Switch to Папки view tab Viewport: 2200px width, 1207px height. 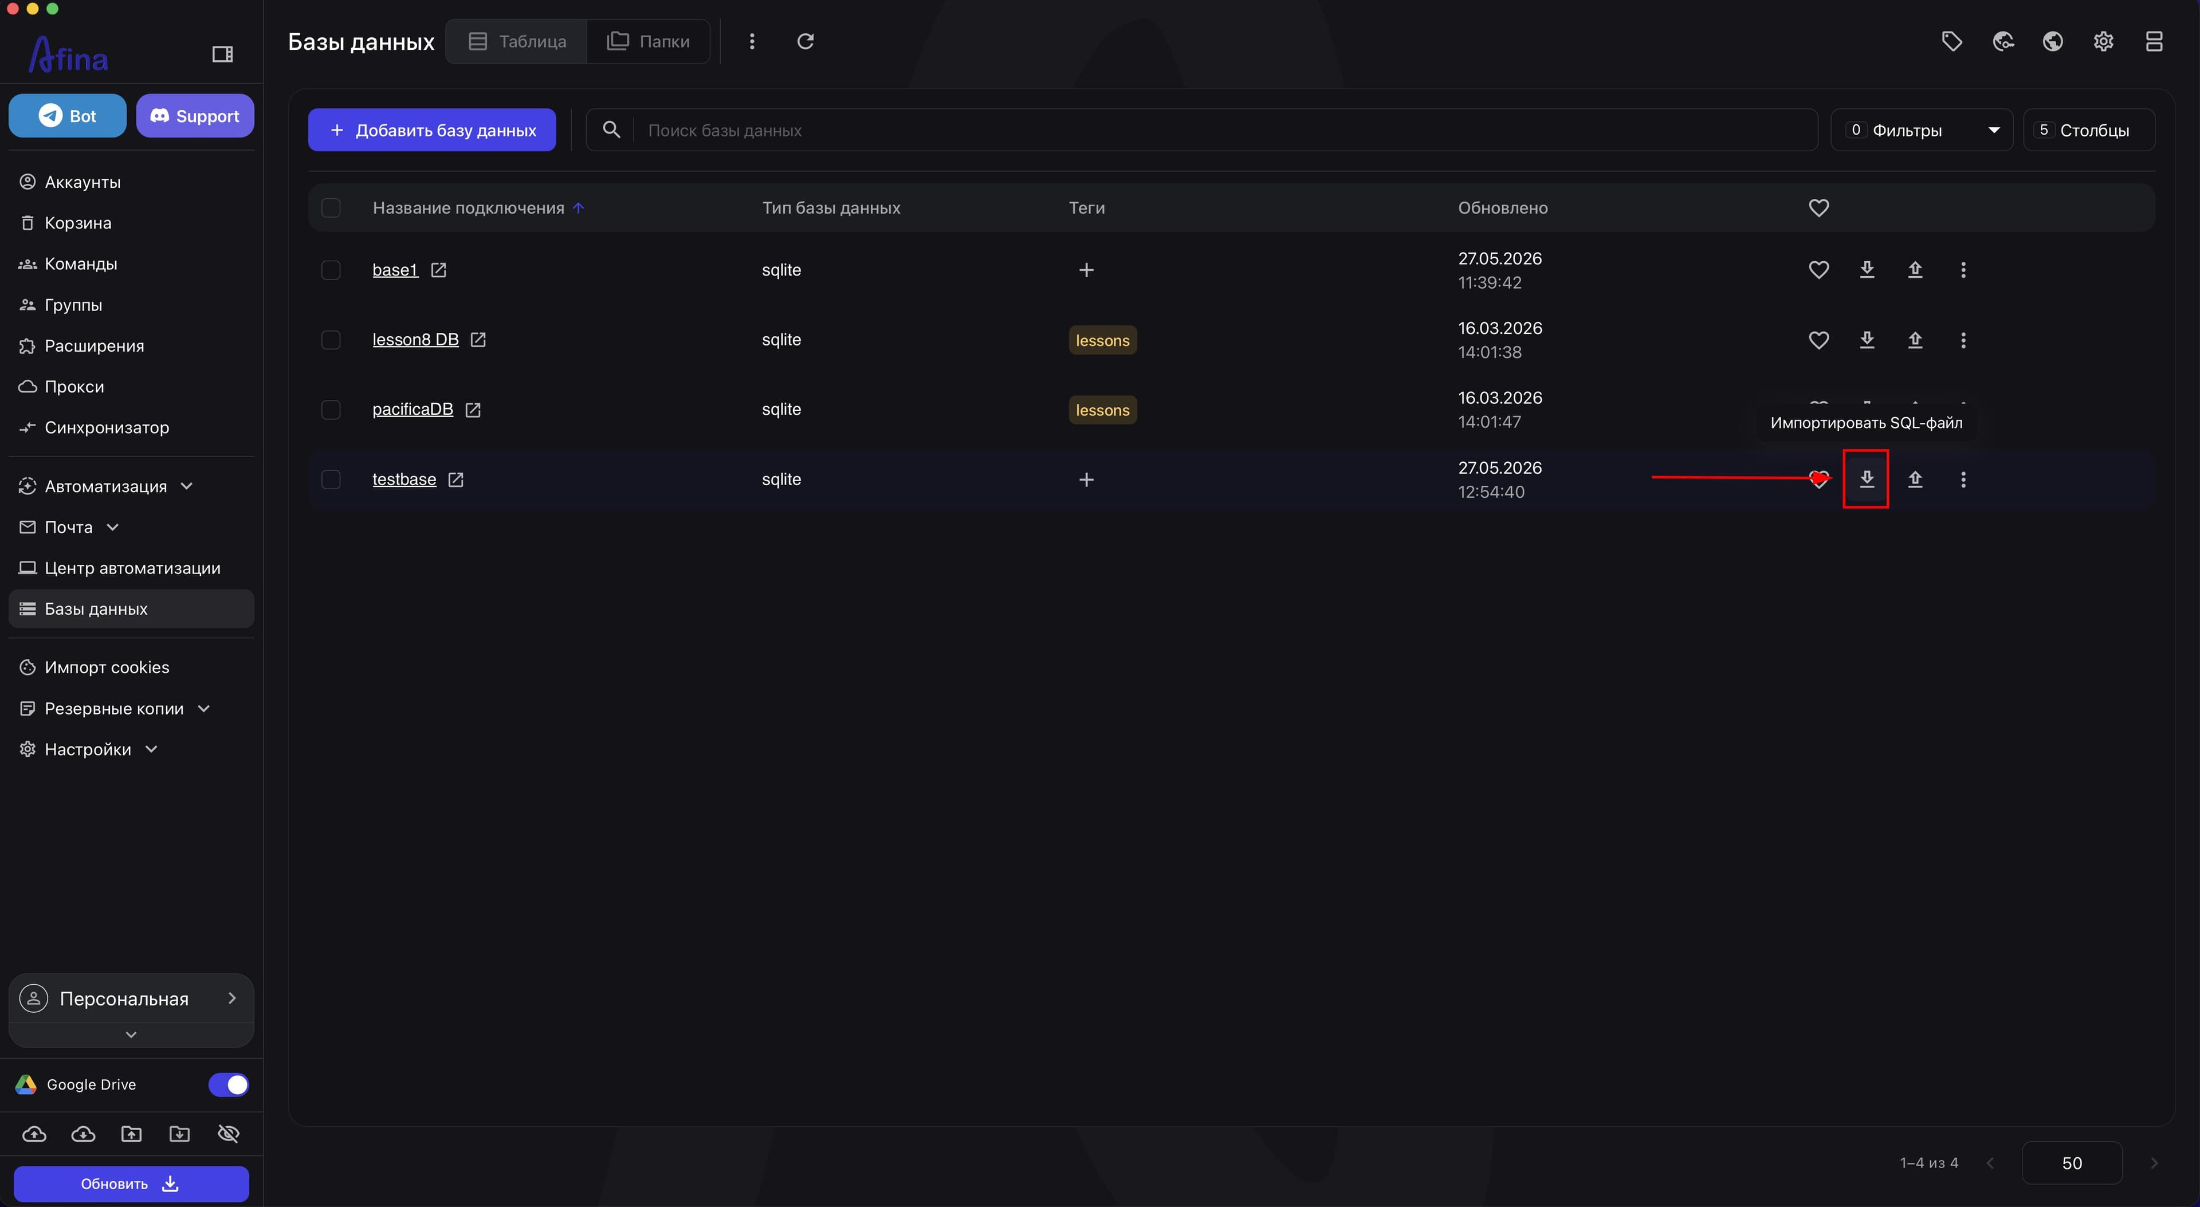pos(648,41)
